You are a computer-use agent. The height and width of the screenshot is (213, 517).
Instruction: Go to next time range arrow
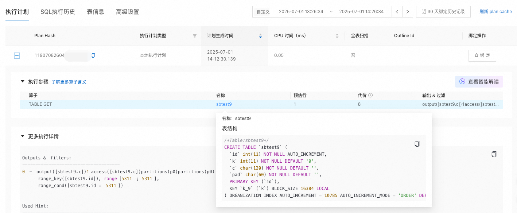(x=408, y=12)
